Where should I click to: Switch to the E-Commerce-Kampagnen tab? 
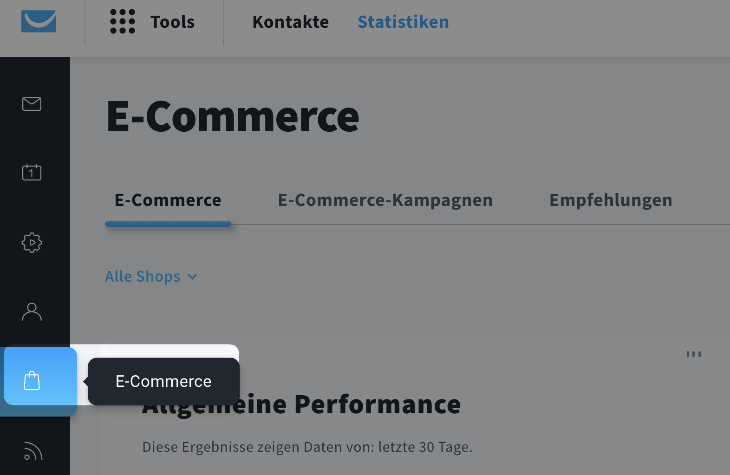point(385,199)
